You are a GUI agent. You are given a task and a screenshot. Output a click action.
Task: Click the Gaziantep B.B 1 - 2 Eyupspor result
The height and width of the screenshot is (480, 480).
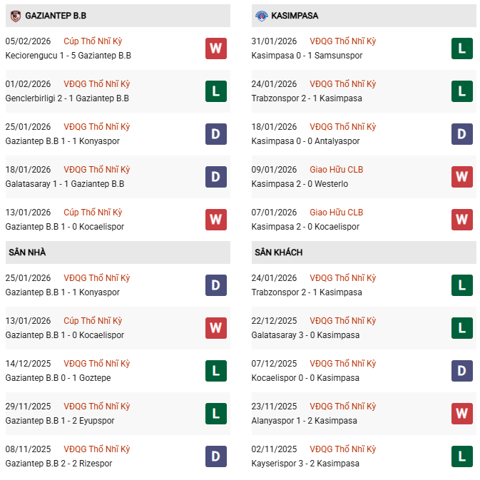coord(59,421)
